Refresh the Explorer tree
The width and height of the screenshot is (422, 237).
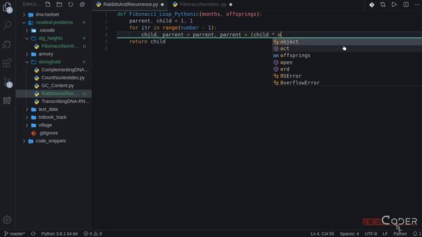point(71,5)
